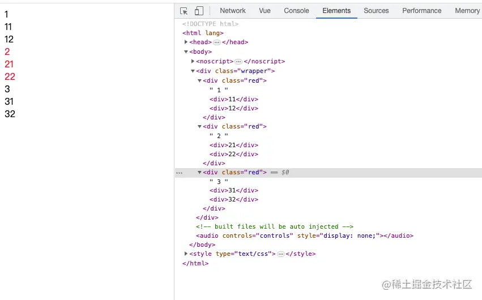Switch to the Sources tab
Image resolution: width=482 pixels, height=300 pixels.
376,11
